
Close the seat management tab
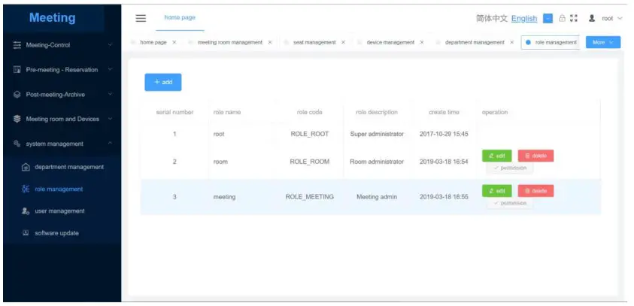pos(343,42)
